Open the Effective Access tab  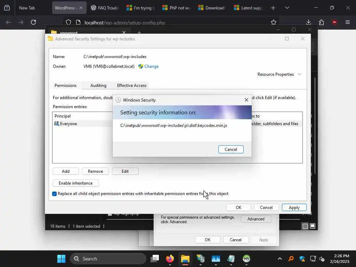click(132, 86)
